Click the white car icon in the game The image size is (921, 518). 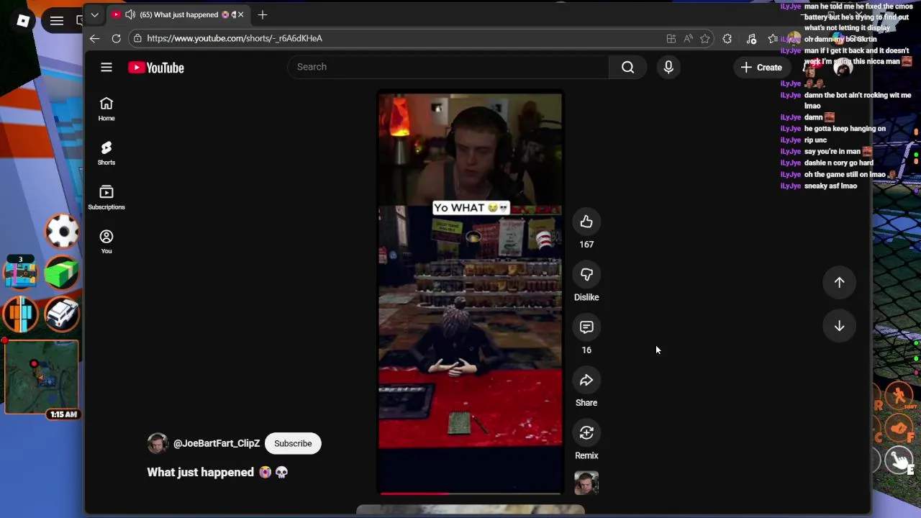click(x=62, y=314)
